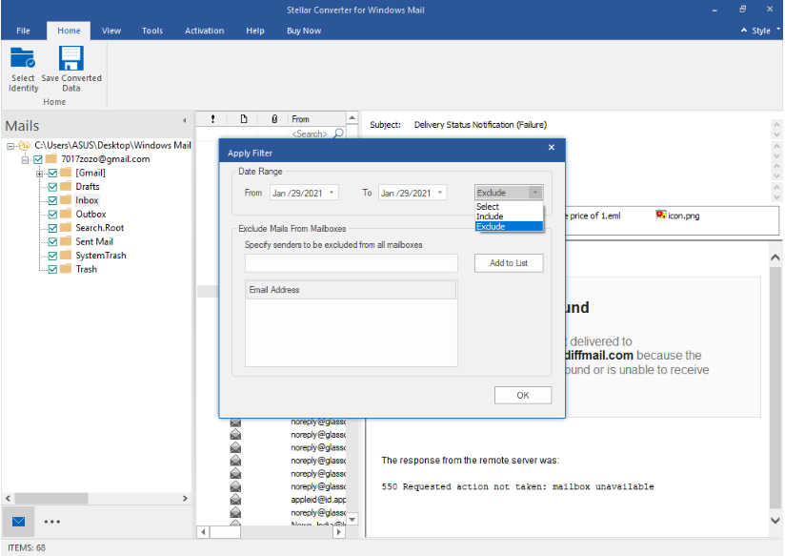Click the search magnifier in From column
Image resolution: width=785 pixels, height=556 pixels.
coord(339,134)
